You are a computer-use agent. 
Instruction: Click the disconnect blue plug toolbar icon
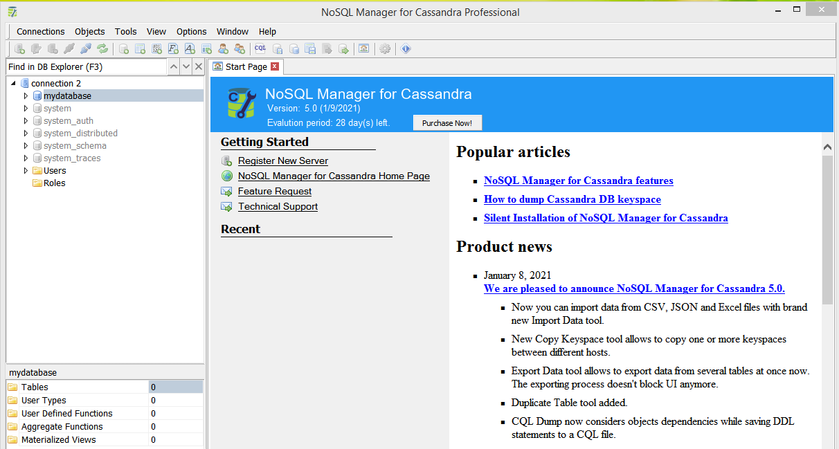[x=86, y=48]
